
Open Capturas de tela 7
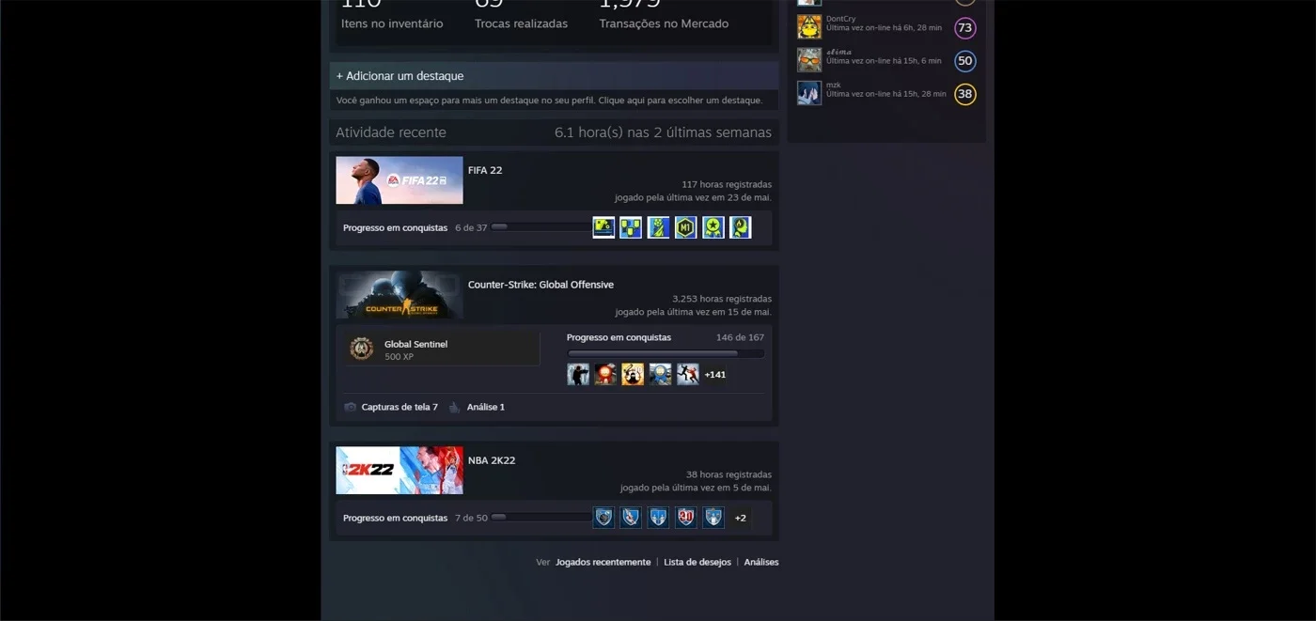click(399, 407)
